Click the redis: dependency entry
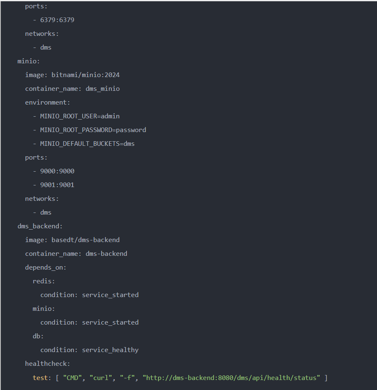This screenshot has width=377, height=390. (44, 281)
